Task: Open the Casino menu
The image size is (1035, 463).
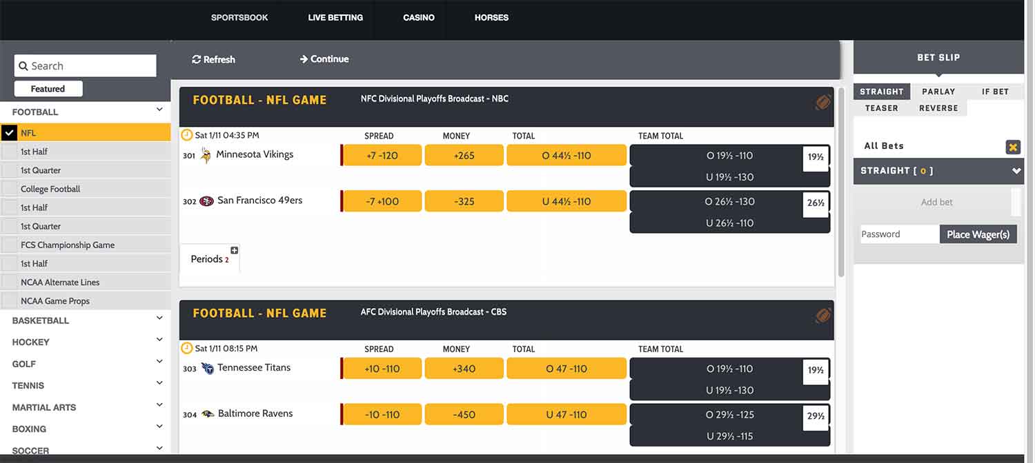Action: tap(419, 18)
